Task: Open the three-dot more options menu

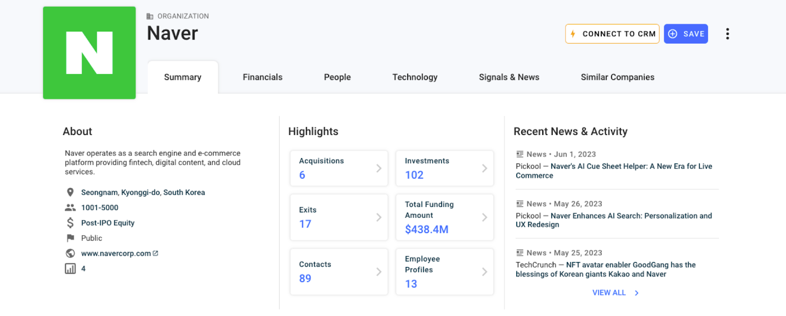Action: click(728, 34)
